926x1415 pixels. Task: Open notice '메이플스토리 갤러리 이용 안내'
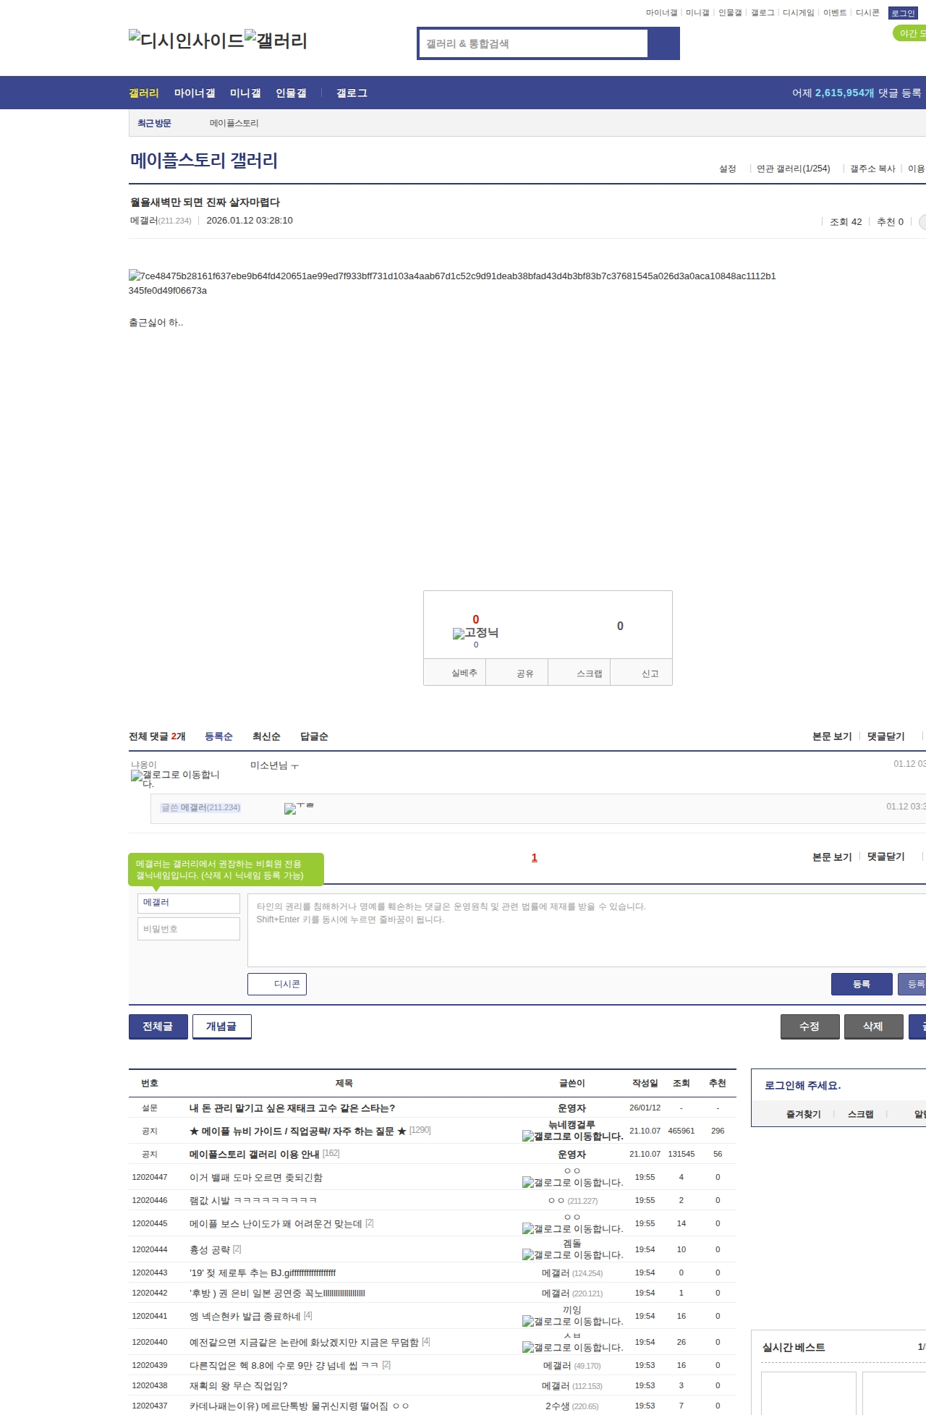click(x=255, y=1154)
